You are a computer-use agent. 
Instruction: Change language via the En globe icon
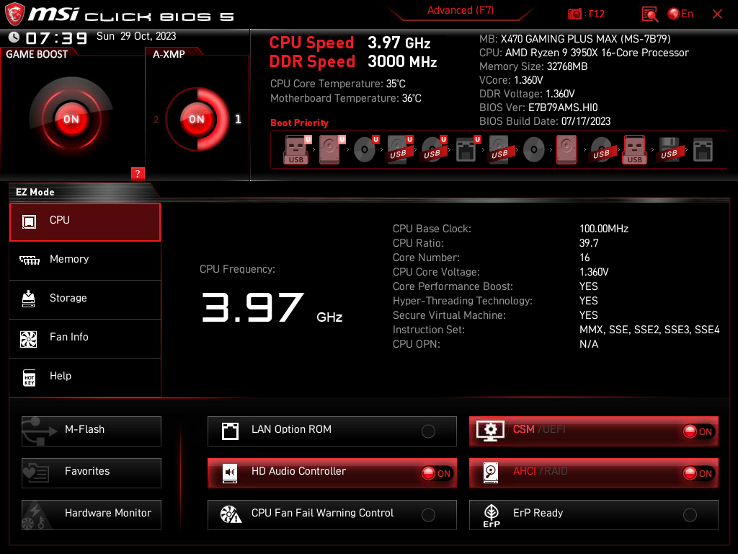point(680,14)
